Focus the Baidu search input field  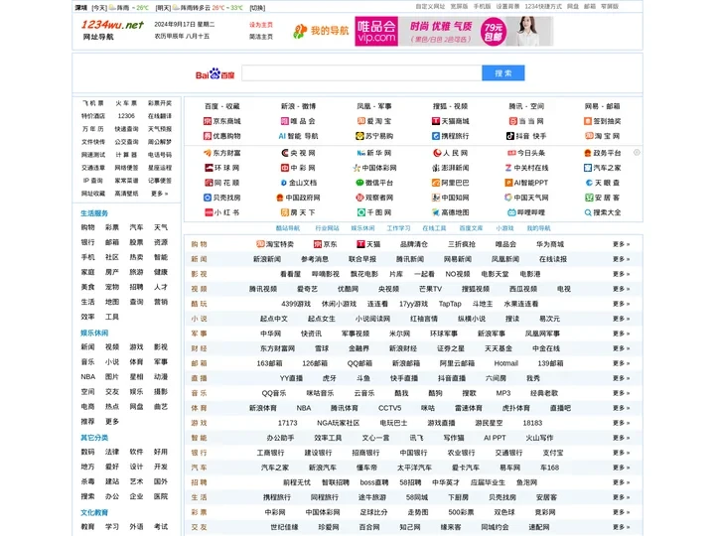[x=361, y=72]
